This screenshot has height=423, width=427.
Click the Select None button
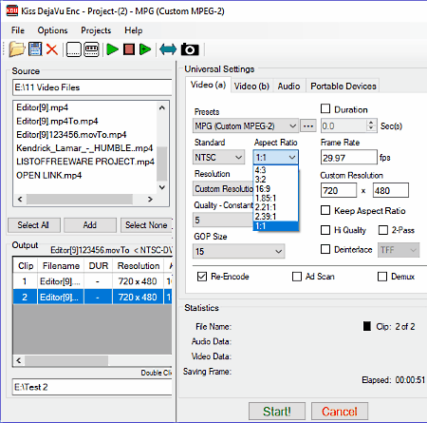click(146, 225)
